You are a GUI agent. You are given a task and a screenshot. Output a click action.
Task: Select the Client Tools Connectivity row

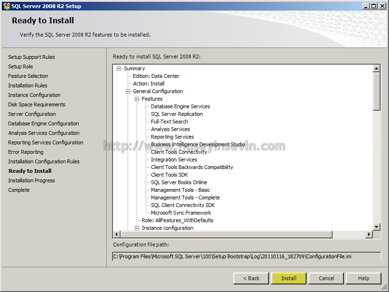[179, 152]
